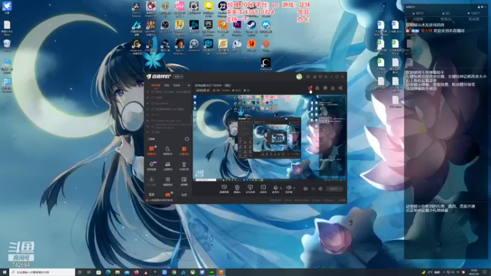Open the DaVinci Resolve desktop shortcut
Screen dimensions: 491x276
(136, 9)
